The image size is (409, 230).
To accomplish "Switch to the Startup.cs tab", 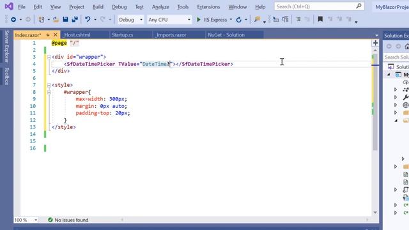I will 130,34.
